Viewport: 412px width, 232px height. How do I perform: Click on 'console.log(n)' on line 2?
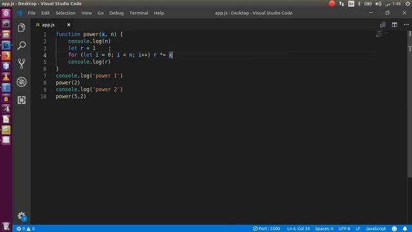(89, 41)
